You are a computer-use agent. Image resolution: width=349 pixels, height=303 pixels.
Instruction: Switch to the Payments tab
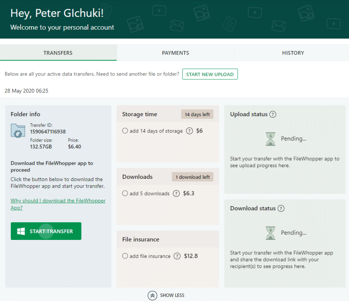[175, 53]
